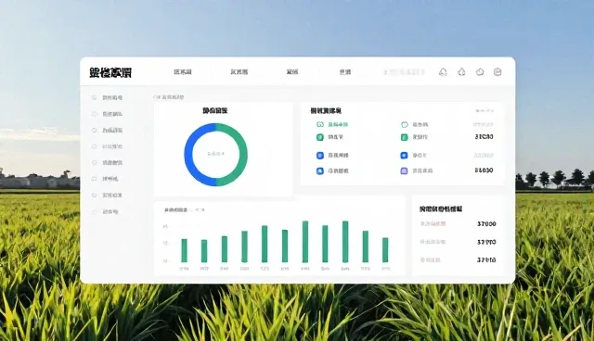Click the breadcrumb above the donut chart
Image resolution: width=594 pixels, height=341 pixels.
tap(169, 97)
